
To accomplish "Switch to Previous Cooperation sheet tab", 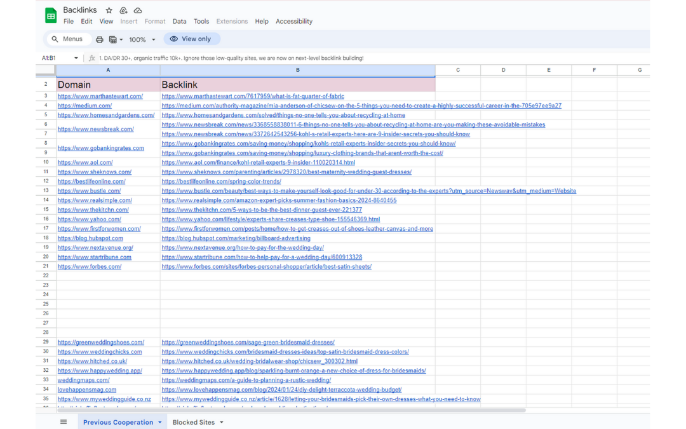I will point(118,422).
